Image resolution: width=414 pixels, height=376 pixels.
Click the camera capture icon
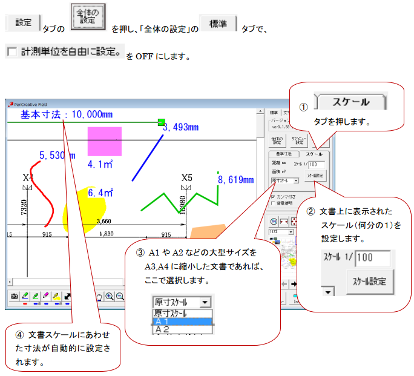[x=14, y=296]
